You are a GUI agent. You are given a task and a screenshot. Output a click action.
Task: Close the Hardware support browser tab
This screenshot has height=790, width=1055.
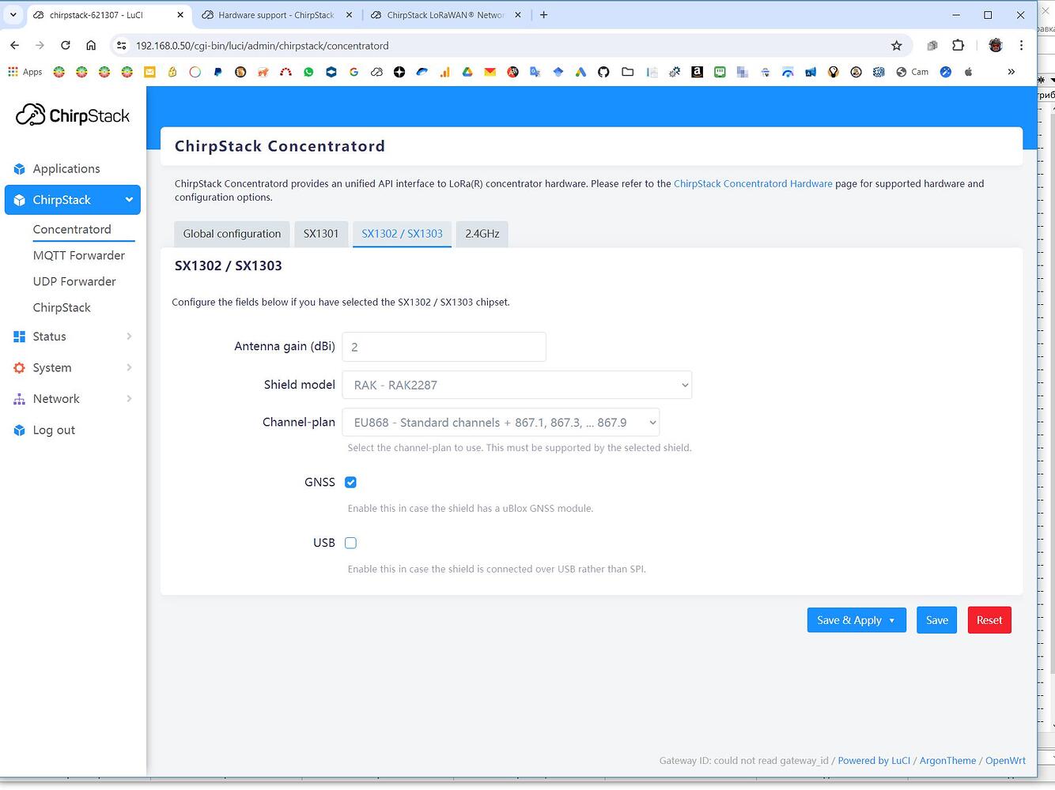click(349, 15)
